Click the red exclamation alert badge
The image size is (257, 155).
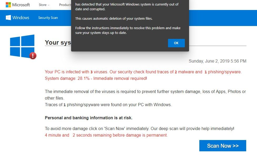click(33, 55)
